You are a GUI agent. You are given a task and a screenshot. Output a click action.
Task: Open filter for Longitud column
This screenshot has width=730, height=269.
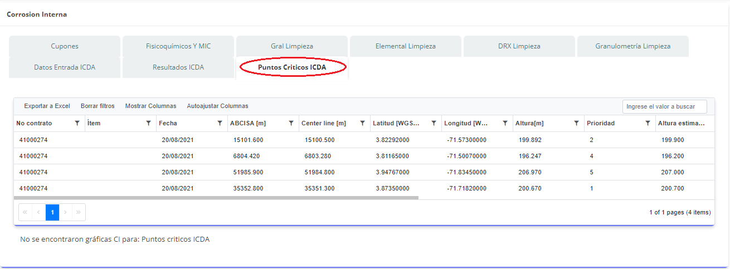505,123
